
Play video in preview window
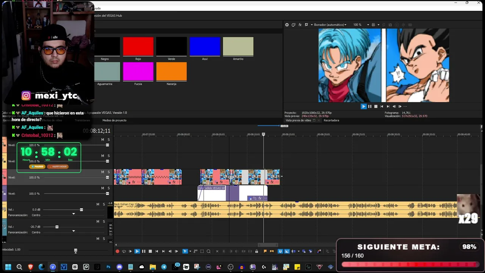point(363,107)
